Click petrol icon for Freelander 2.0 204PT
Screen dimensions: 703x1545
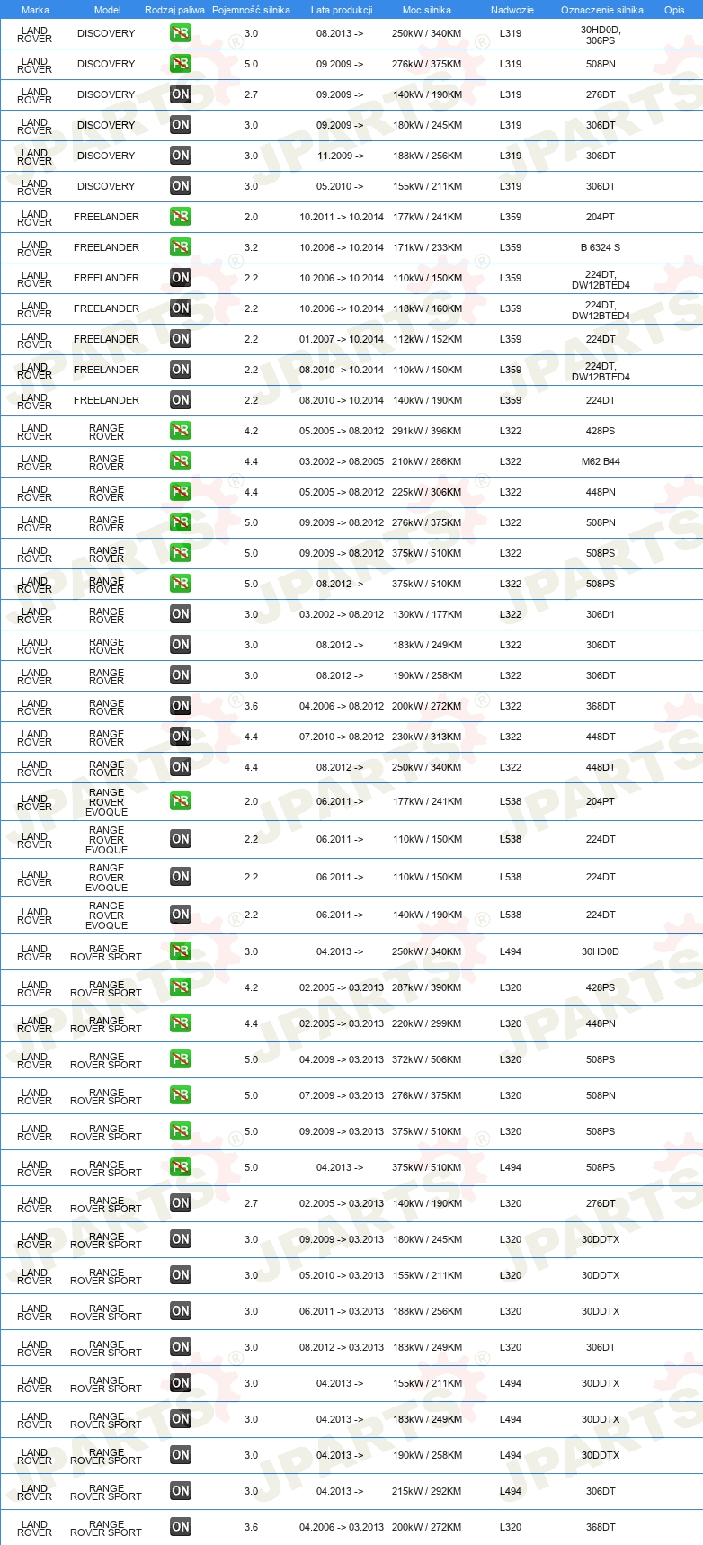tap(181, 217)
